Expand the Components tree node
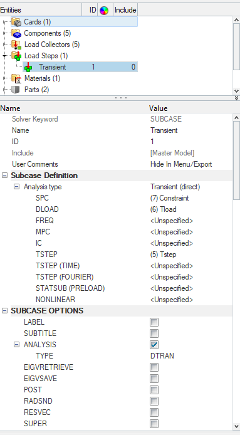Image resolution: width=240 pixels, height=435 pixels. click(x=4, y=33)
